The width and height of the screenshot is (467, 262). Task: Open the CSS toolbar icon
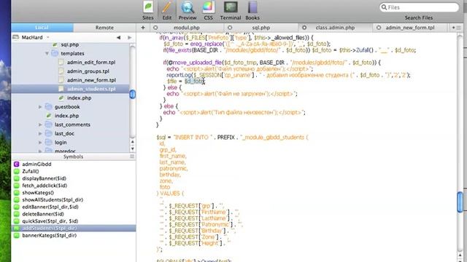[208, 11]
